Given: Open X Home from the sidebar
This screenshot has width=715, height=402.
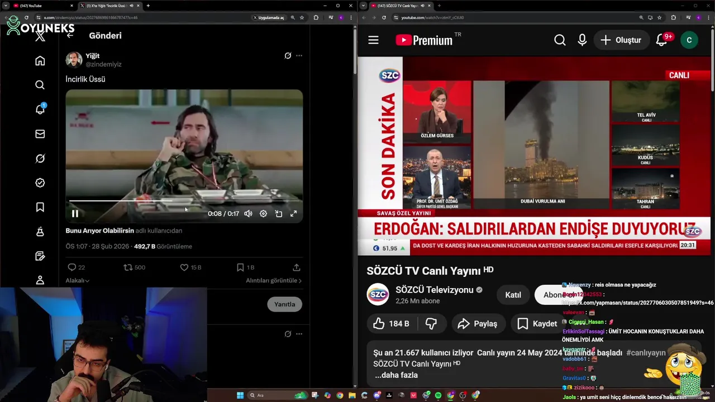Looking at the screenshot, I should point(40,60).
